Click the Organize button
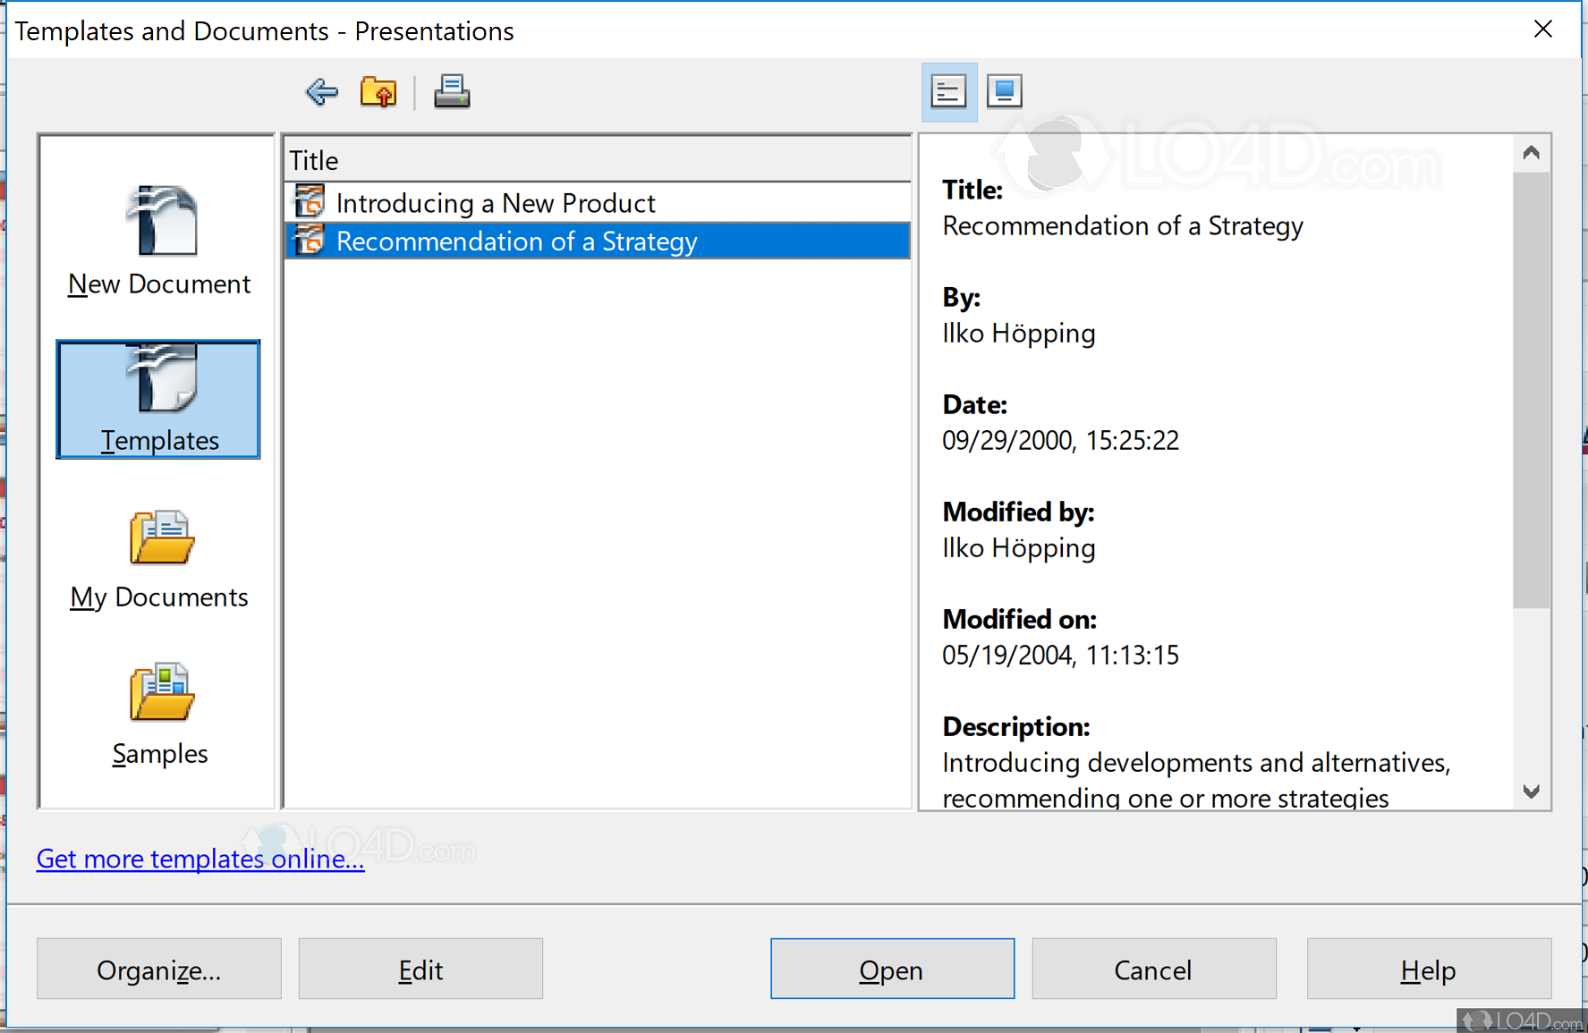The height and width of the screenshot is (1033, 1588). (x=158, y=969)
